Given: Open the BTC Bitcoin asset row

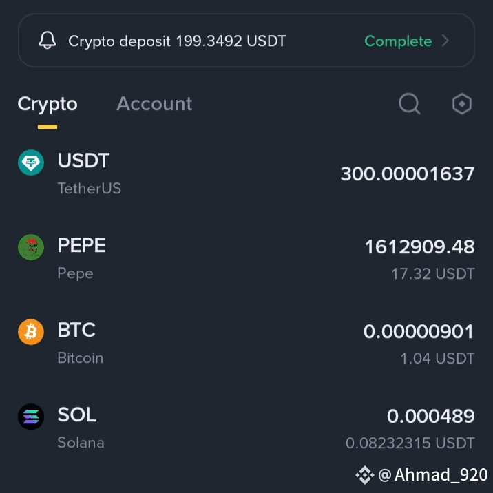Looking at the screenshot, I should click(246, 343).
